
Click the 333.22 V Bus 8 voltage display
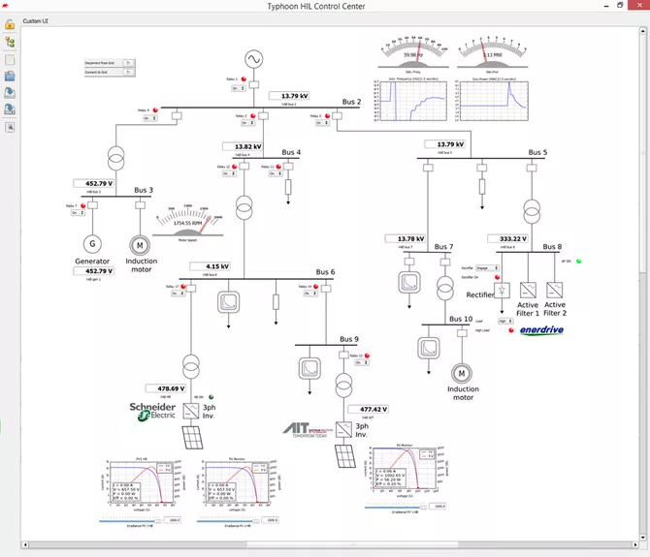(x=507, y=238)
